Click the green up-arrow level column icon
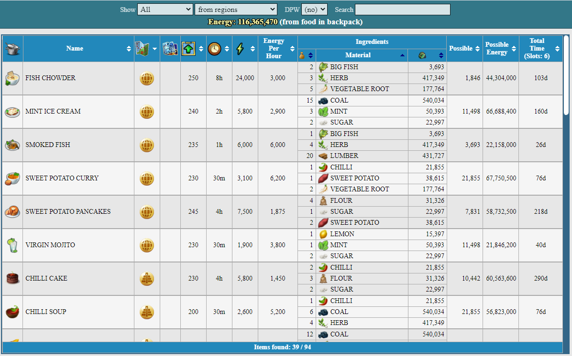Viewport: 572px width, 356px height. [188, 48]
